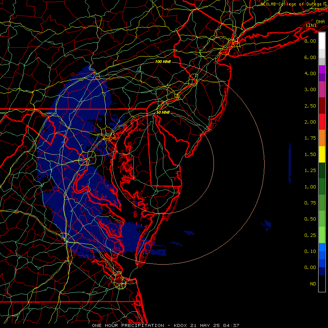Click the "ONE HOUR PRECIPITATION" title text
The image size is (328, 328).
point(128,325)
